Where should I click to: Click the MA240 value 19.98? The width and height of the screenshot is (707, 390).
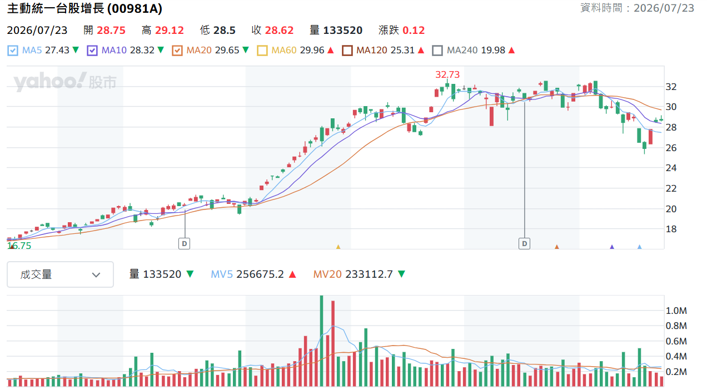(493, 51)
